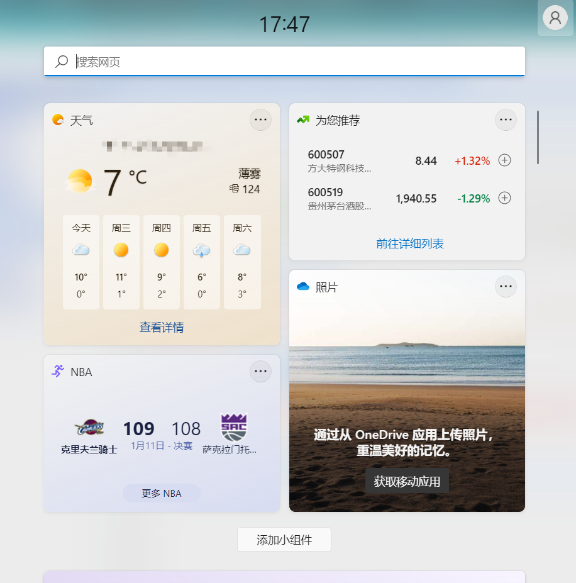Click the 17:47 clock display
Viewport: 576px width, 583px height.
[x=284, y=24]
